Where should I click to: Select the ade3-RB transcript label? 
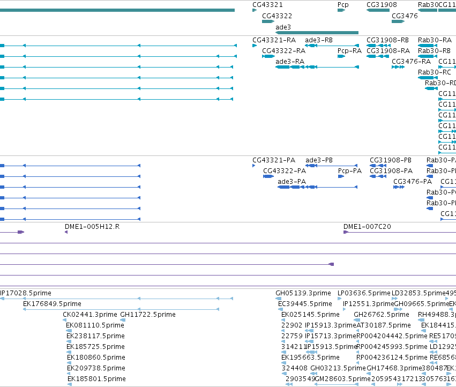tap(319, 40)
